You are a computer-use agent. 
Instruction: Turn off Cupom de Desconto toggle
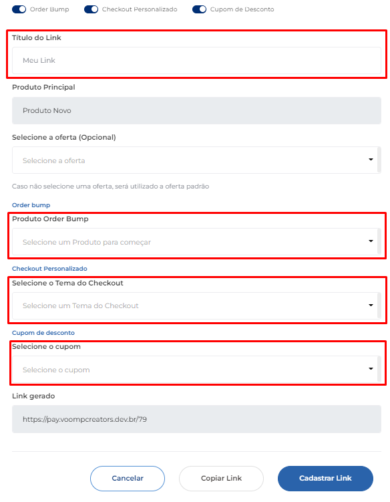pos(199,9)
